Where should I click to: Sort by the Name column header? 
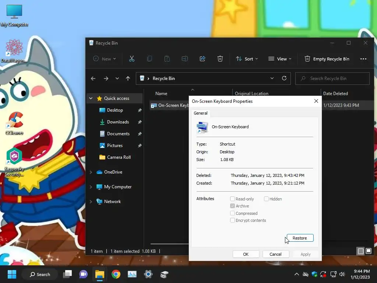pos(161,94)
